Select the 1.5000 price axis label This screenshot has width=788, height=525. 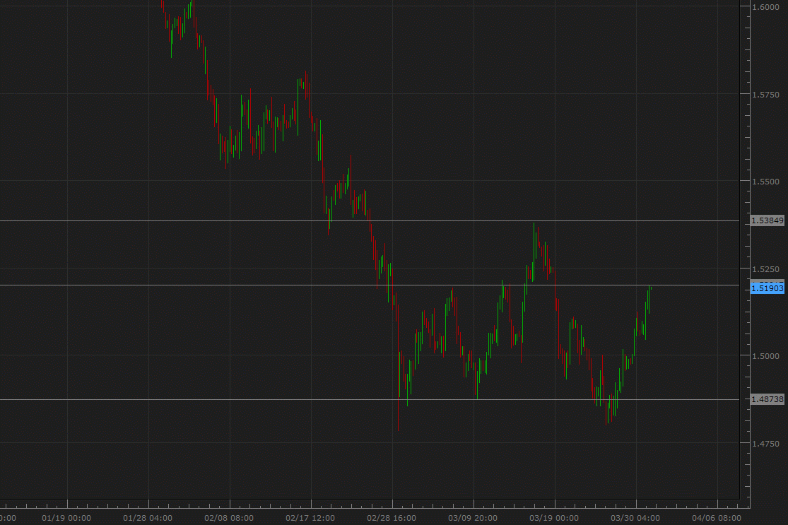[x=765, y=358]
